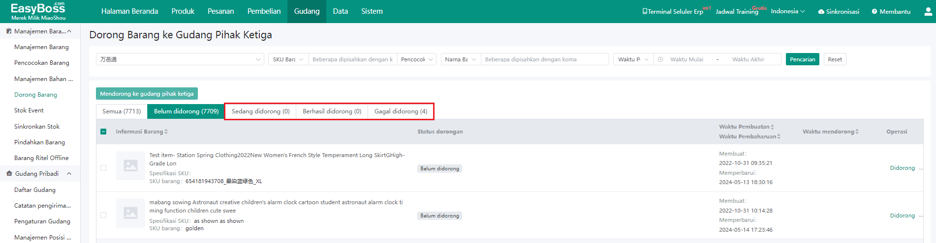Screen dimensions: 936x243
Task: Open image placeholder of Test item product
Action: (x=130, y=166)
